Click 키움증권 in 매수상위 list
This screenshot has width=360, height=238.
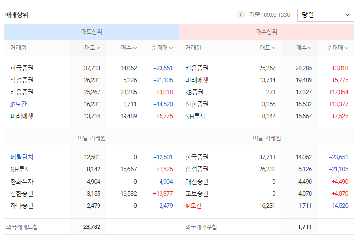click(197, 68)
